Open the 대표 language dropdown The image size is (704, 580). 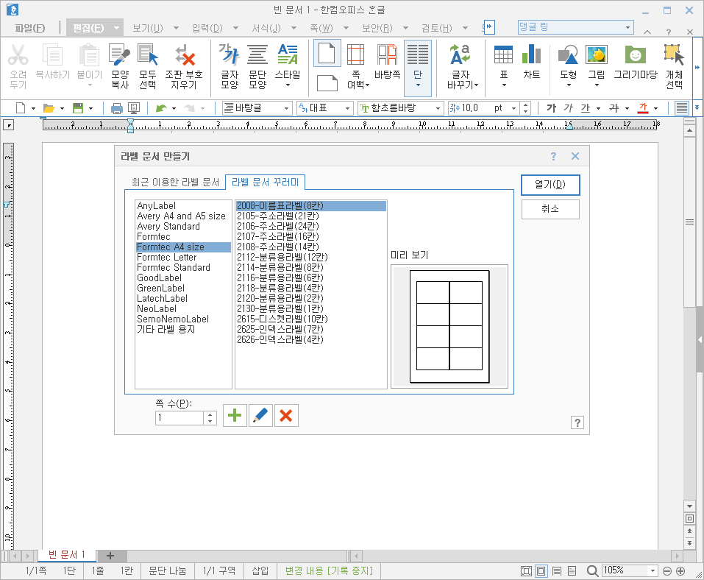(347, 108)
